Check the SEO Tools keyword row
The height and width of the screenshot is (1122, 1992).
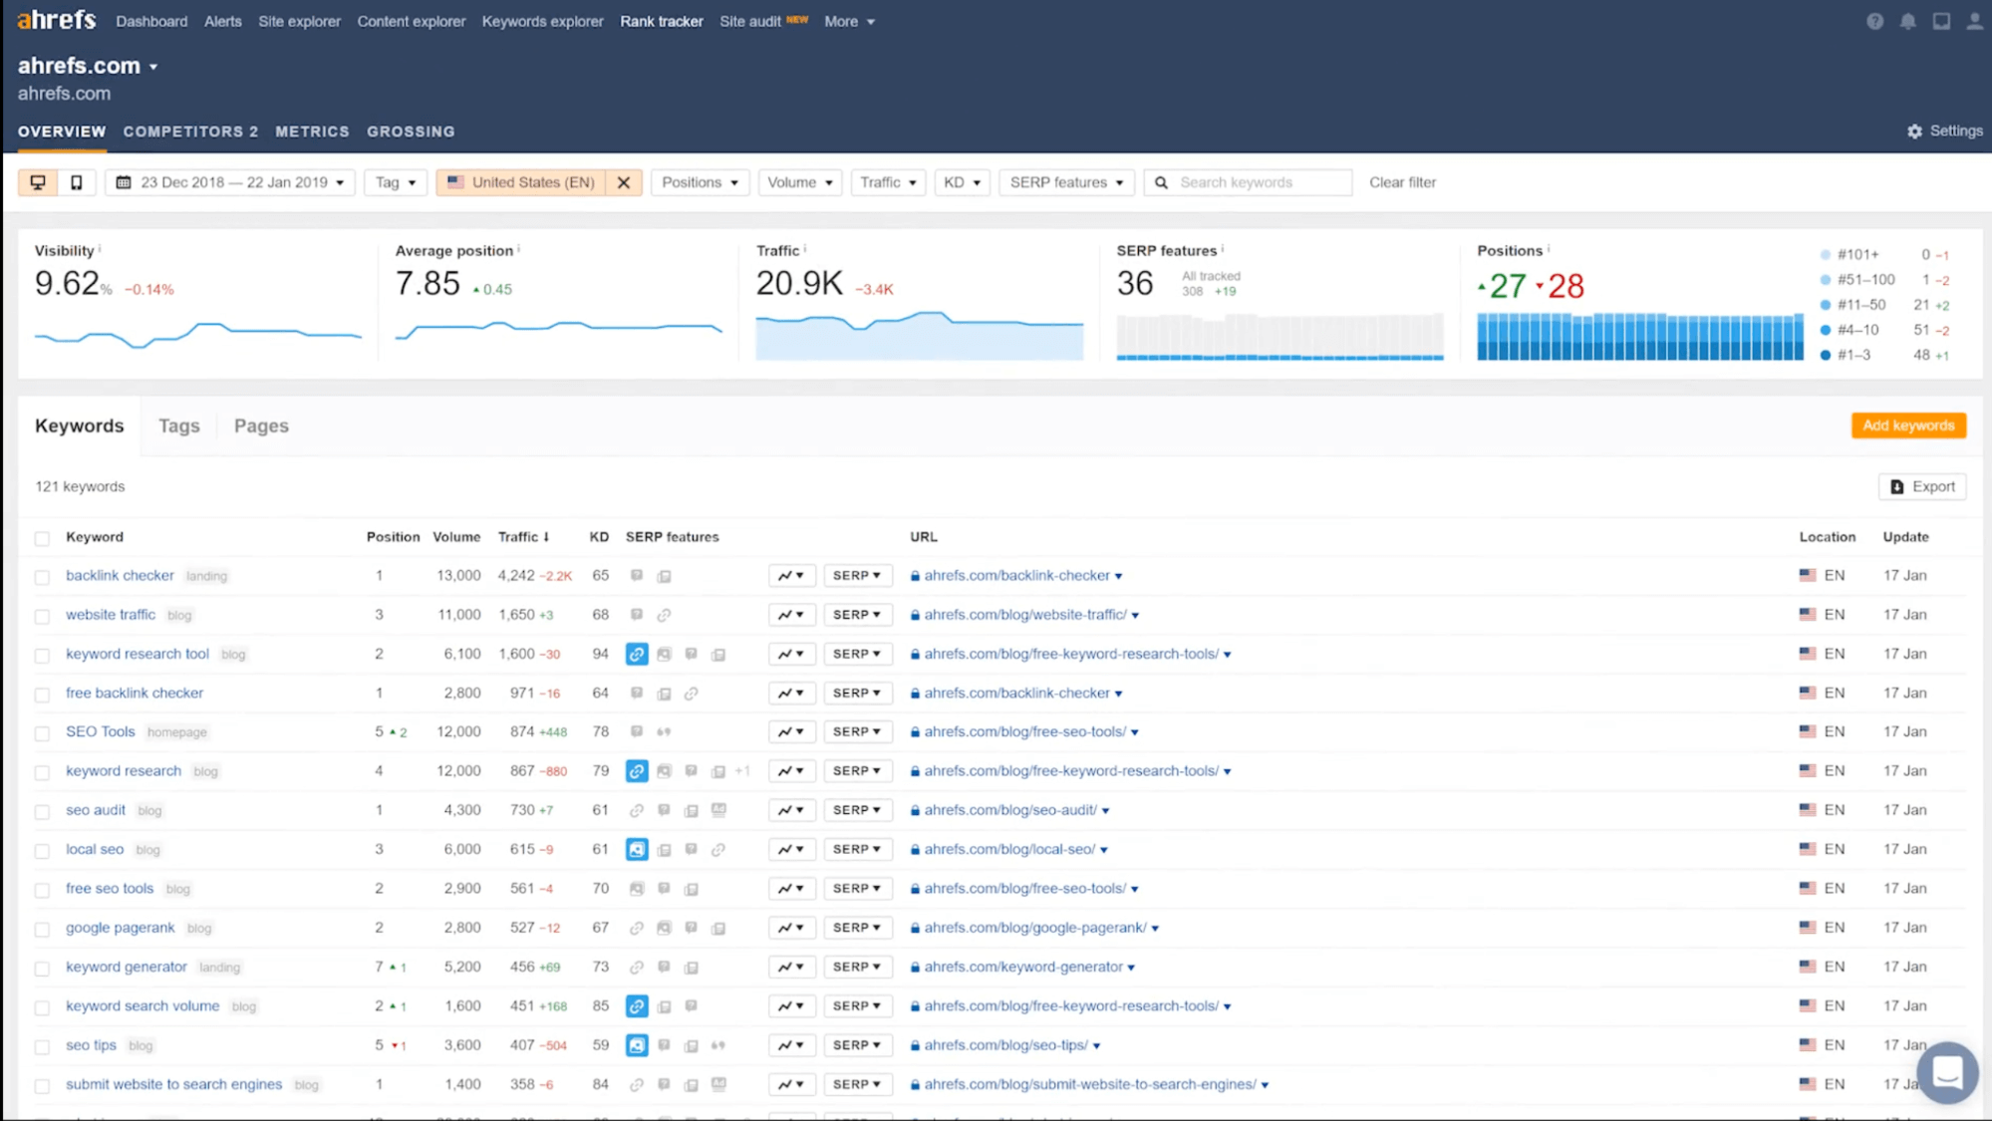42,733
